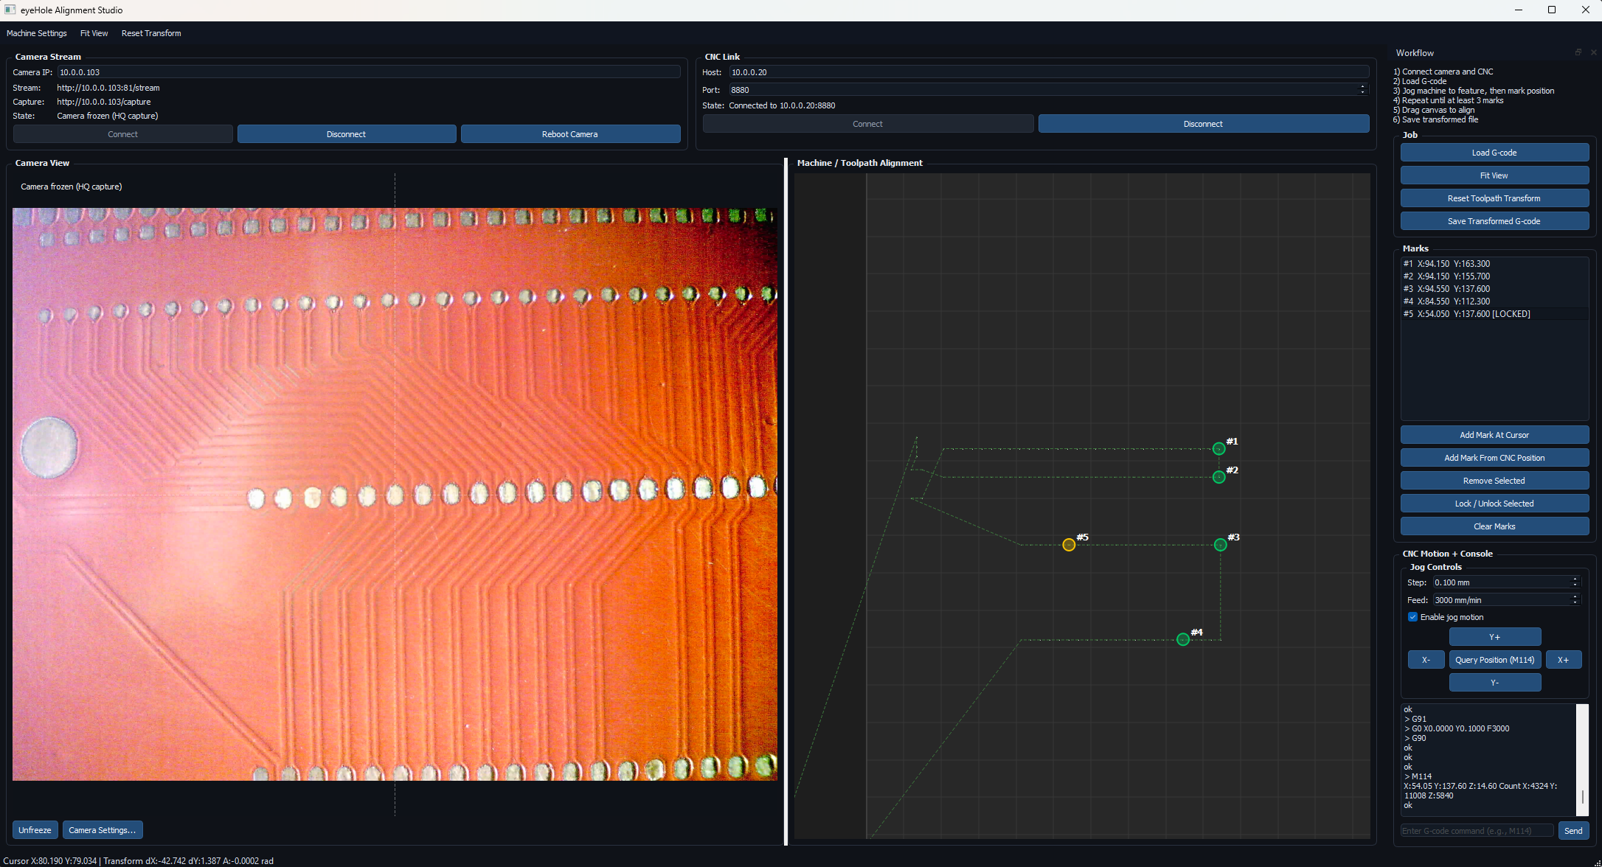Image resolution: width=1602 pixels, height=867 pixels.
Task: Increase the jog Step value with up arrow
Action: coord(1575,579)
